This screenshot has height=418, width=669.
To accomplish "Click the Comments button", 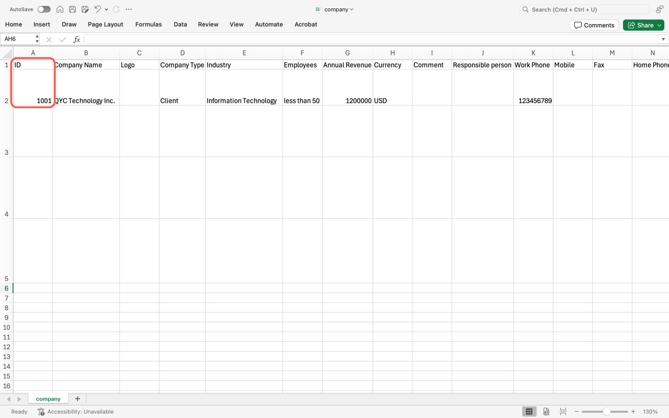I will [x=594, y=25].
